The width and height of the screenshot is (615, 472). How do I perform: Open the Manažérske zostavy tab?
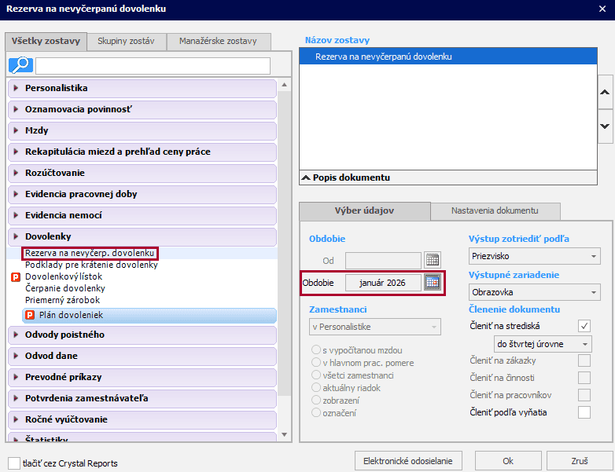click(x=218, y=42)
